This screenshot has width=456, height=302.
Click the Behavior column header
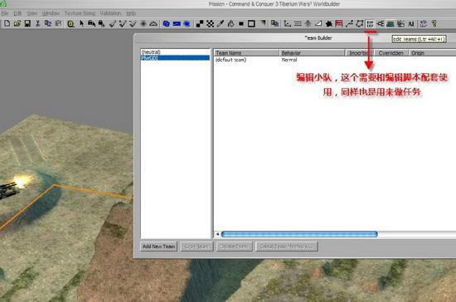[312, 53]
